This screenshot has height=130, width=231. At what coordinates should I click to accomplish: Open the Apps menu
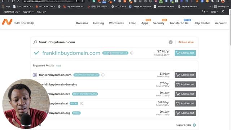[145, 23]
